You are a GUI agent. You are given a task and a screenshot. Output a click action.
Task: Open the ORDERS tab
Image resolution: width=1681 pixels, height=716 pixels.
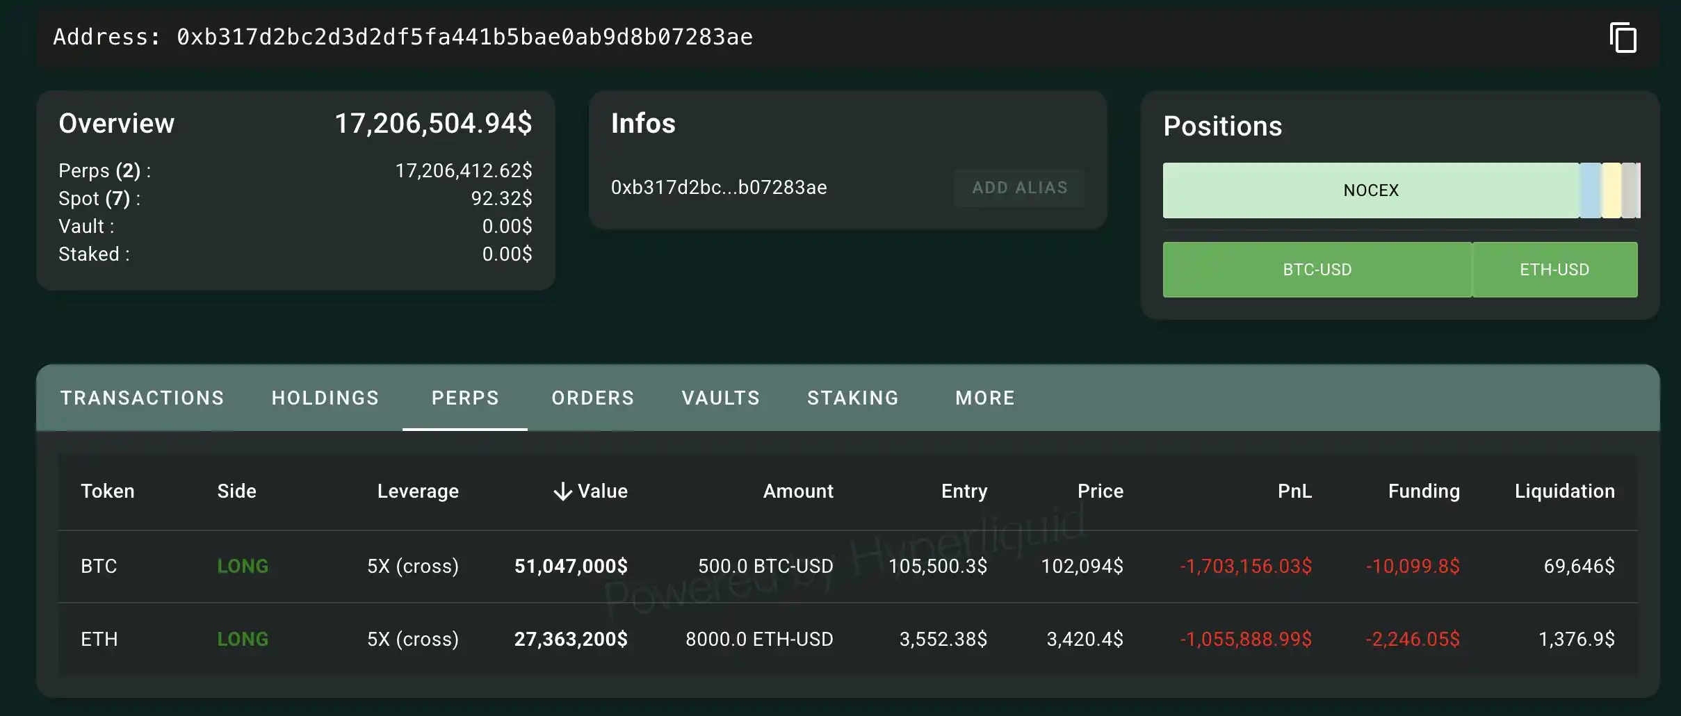(592, 398)
